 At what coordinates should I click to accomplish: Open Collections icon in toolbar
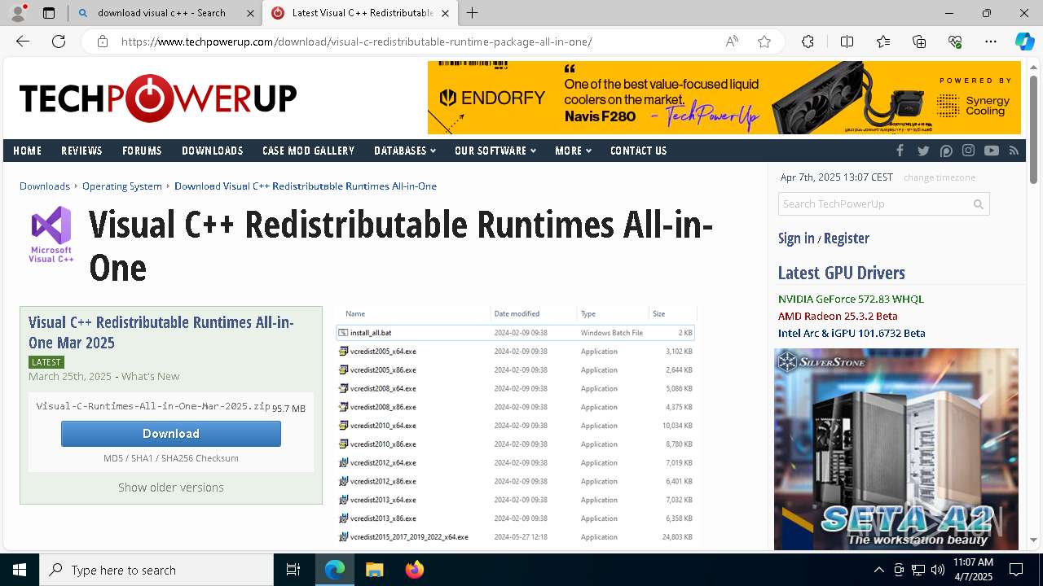pyautogui.click(x=919, y=42)
